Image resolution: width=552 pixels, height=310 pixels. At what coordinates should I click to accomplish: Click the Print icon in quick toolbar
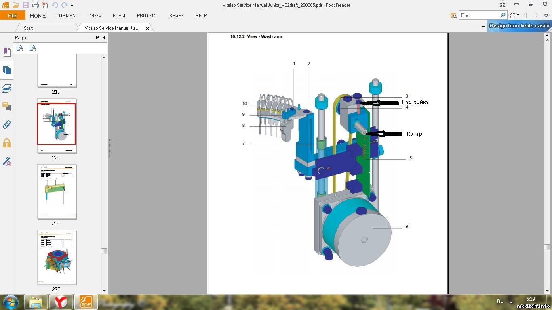tap(35, 5)
